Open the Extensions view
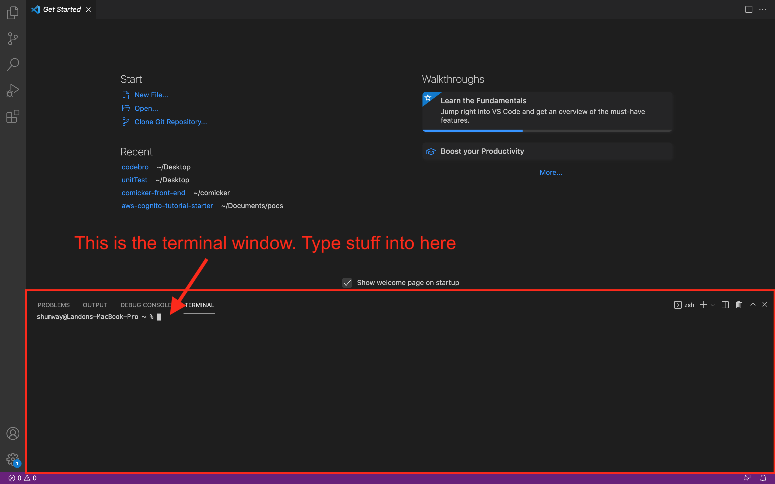Screen dimensions: 775x484 pyautogui.click(x=13, y=116)
